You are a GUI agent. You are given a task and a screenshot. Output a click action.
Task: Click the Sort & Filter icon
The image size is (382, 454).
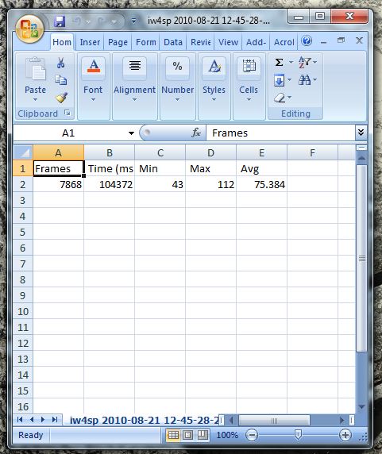pyautogui.click(x=305, y=62)
